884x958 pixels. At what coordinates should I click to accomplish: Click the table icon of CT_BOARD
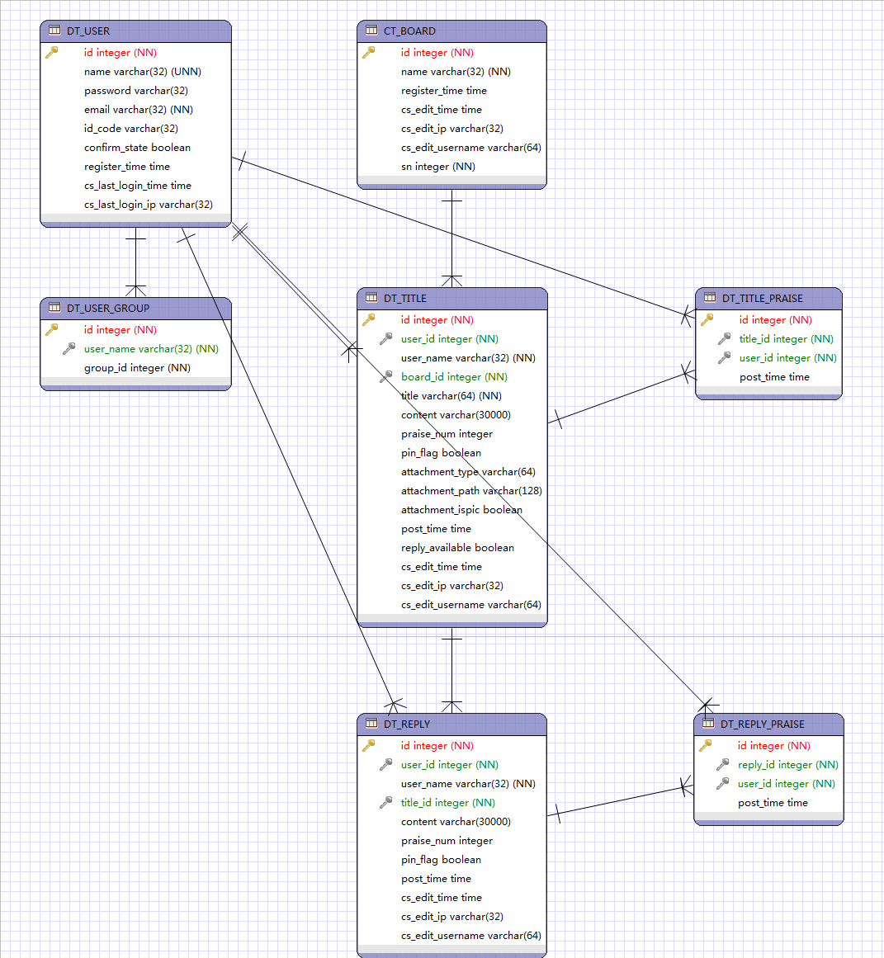pos(371,30)
